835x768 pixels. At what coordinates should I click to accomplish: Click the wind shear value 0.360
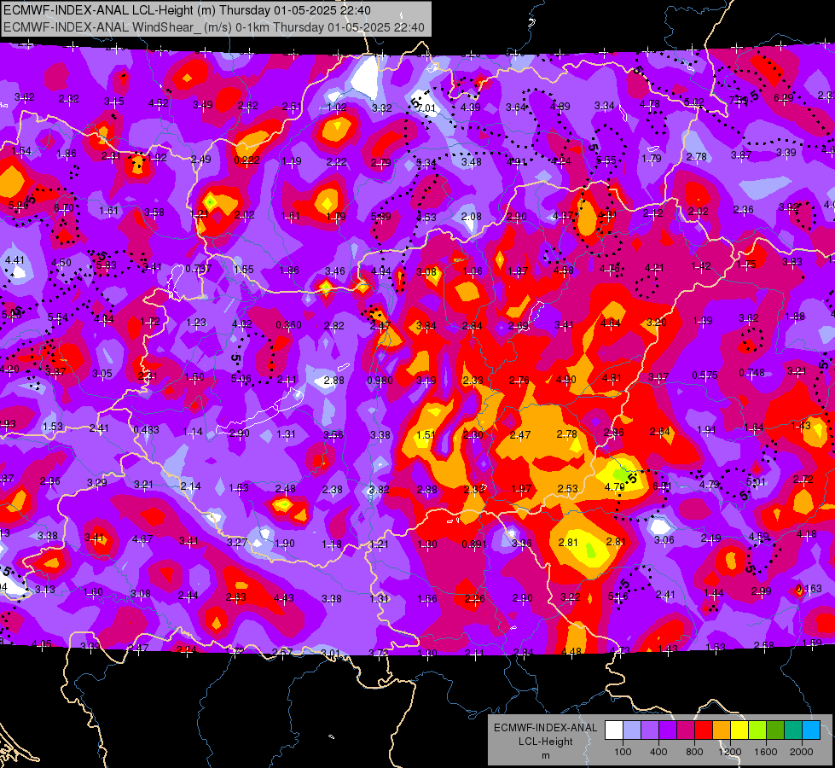click(288, 324)
